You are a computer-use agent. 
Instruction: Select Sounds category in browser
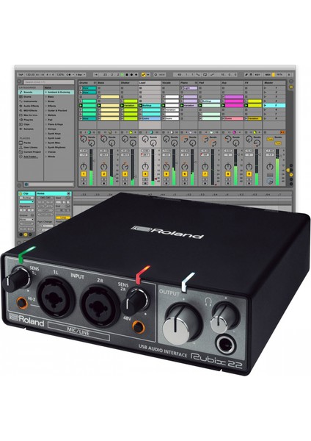tap(31, 93)
